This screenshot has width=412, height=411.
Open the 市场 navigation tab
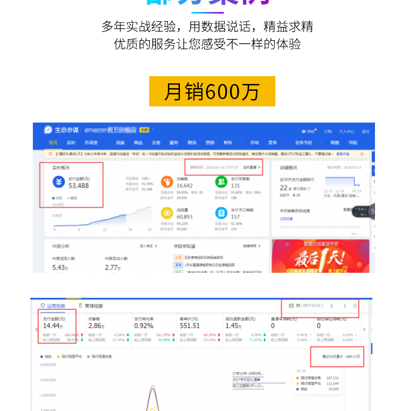(x=255, y=143)
